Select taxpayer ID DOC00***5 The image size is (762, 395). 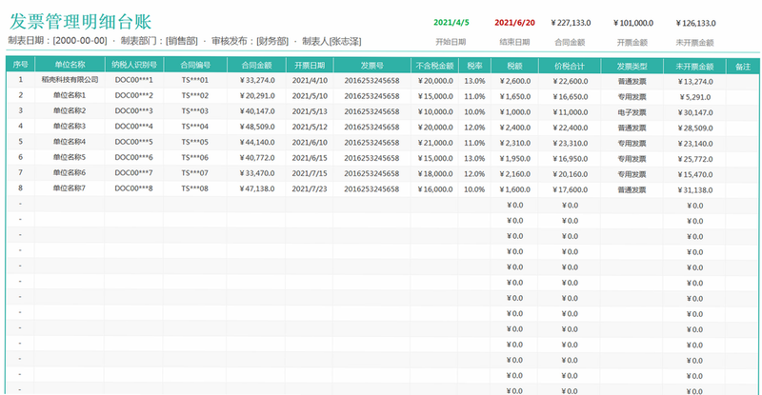pyautogui.click(x=133, y=143)
